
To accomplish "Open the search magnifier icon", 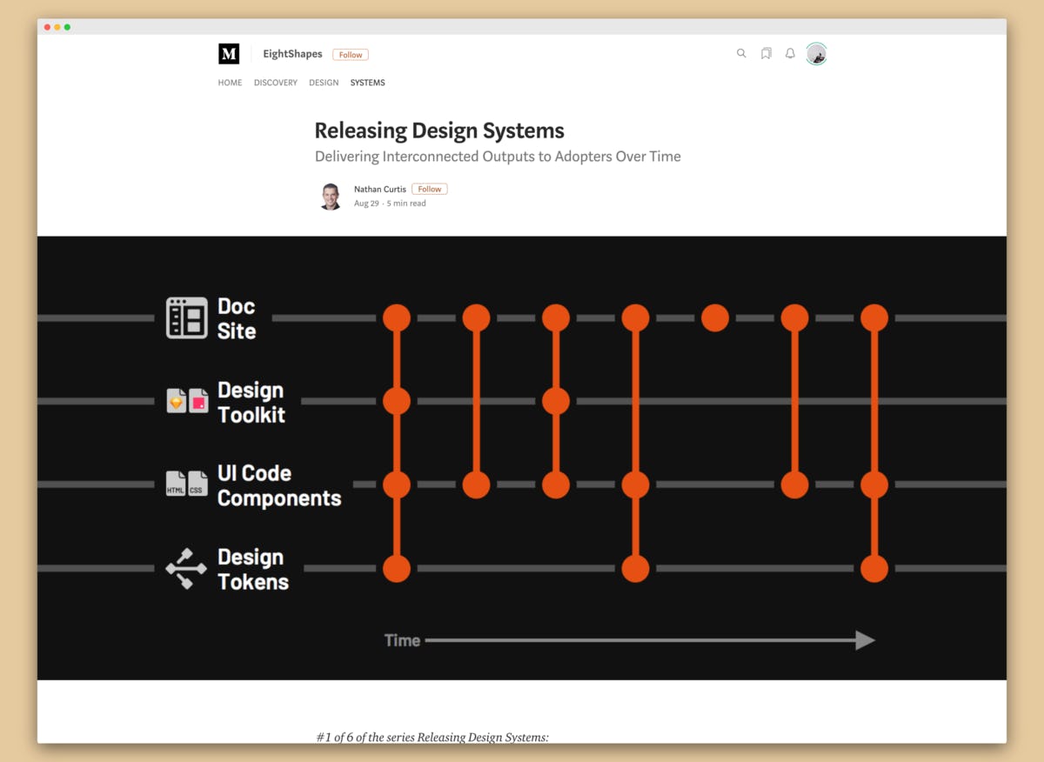I will tap(741, 53).
